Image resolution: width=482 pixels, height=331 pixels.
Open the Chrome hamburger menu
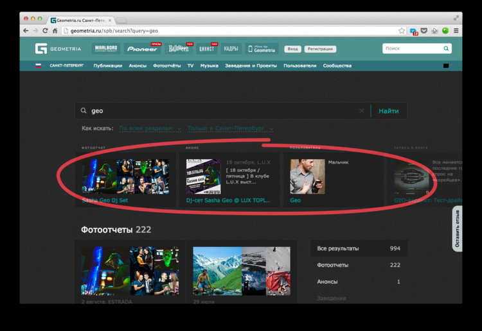pyautogui.click(x=456, y=31)
